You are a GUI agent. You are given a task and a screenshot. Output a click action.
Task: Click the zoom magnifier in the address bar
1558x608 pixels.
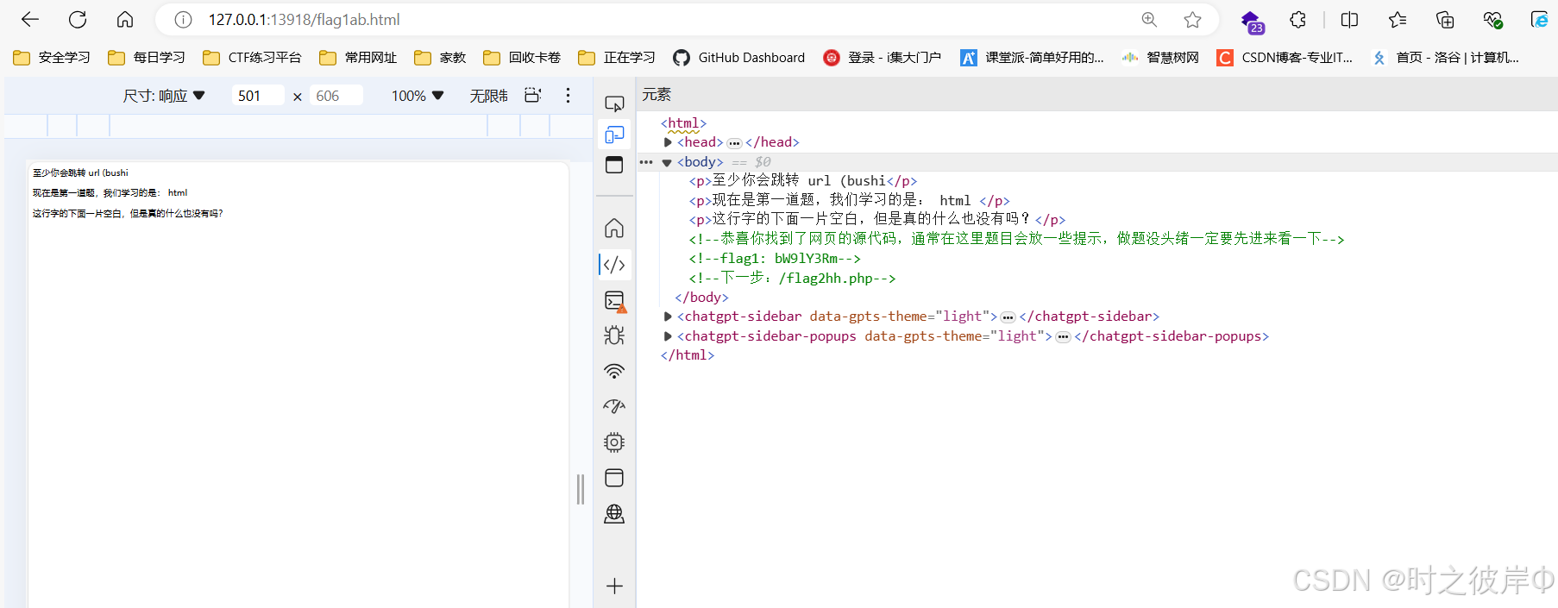click(x=1149, y=20)
